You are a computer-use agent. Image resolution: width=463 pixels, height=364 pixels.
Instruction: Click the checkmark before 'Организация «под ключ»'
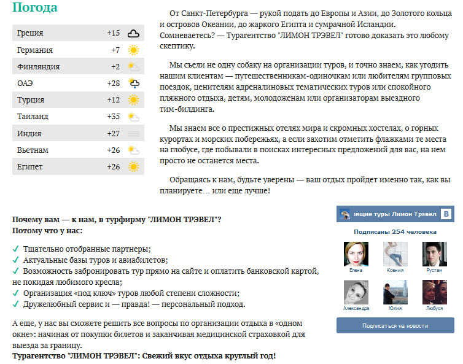click(15, 293)
